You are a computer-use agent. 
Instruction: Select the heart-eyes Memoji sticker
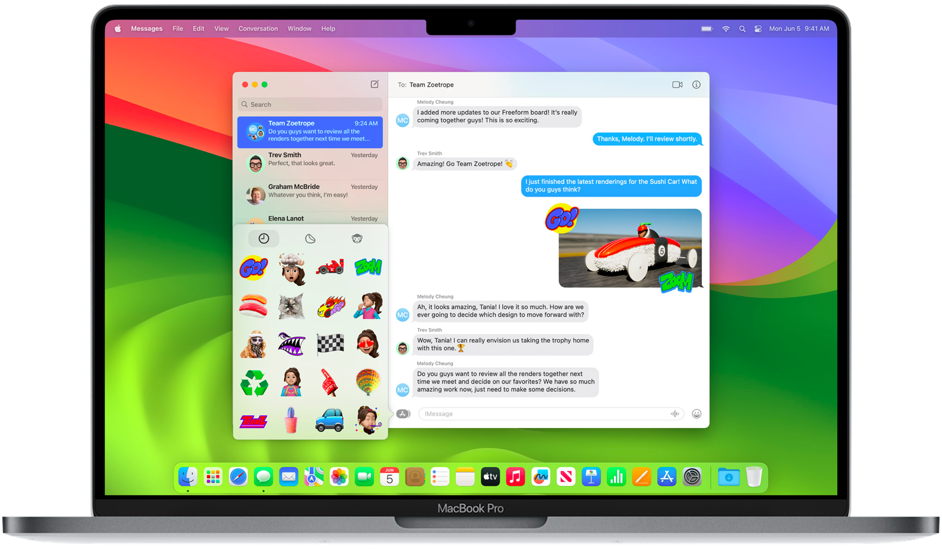click(368, 344)
